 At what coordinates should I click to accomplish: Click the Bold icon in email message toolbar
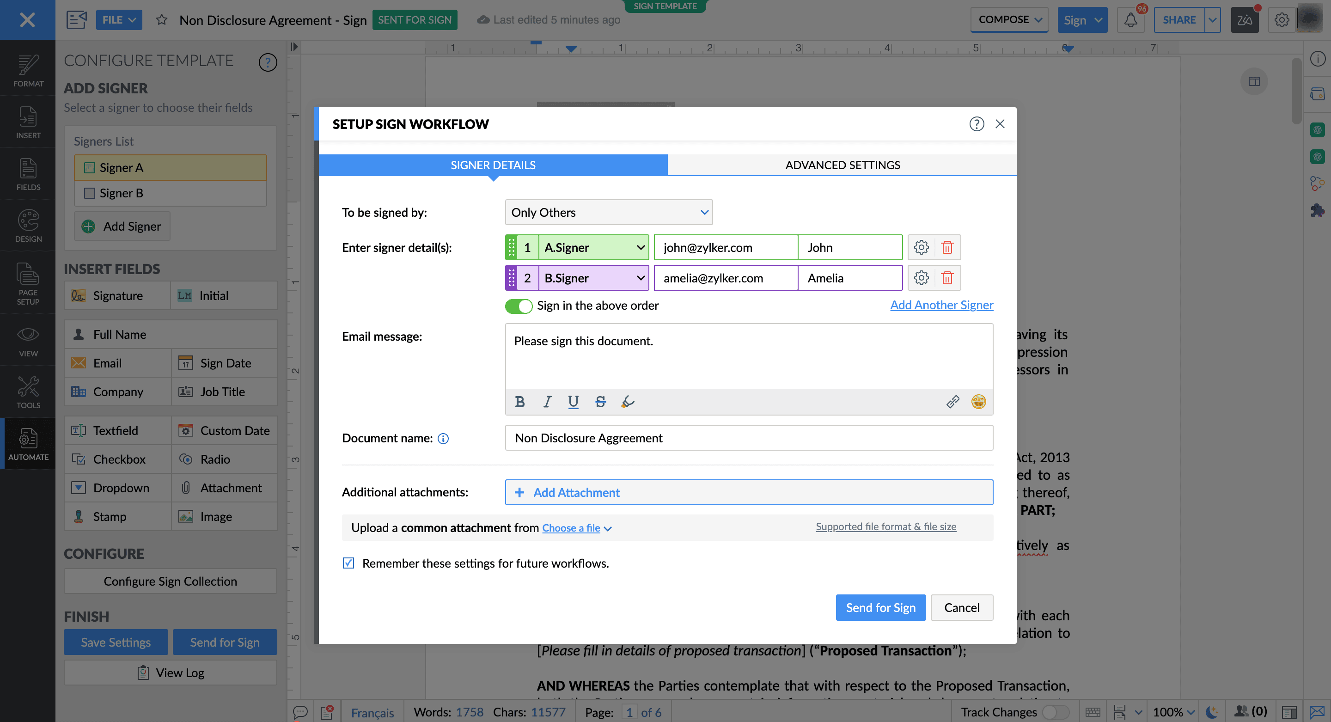pos(520,402)
